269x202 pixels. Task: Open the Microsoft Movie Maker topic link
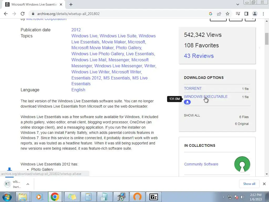92,48
